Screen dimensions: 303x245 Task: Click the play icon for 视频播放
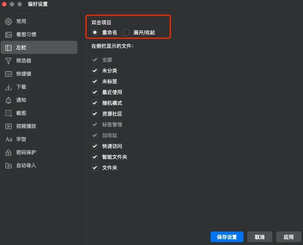pos(8,126)
